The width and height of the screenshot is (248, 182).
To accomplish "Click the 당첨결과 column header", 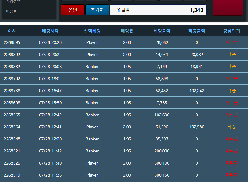I will pos(232,31).
